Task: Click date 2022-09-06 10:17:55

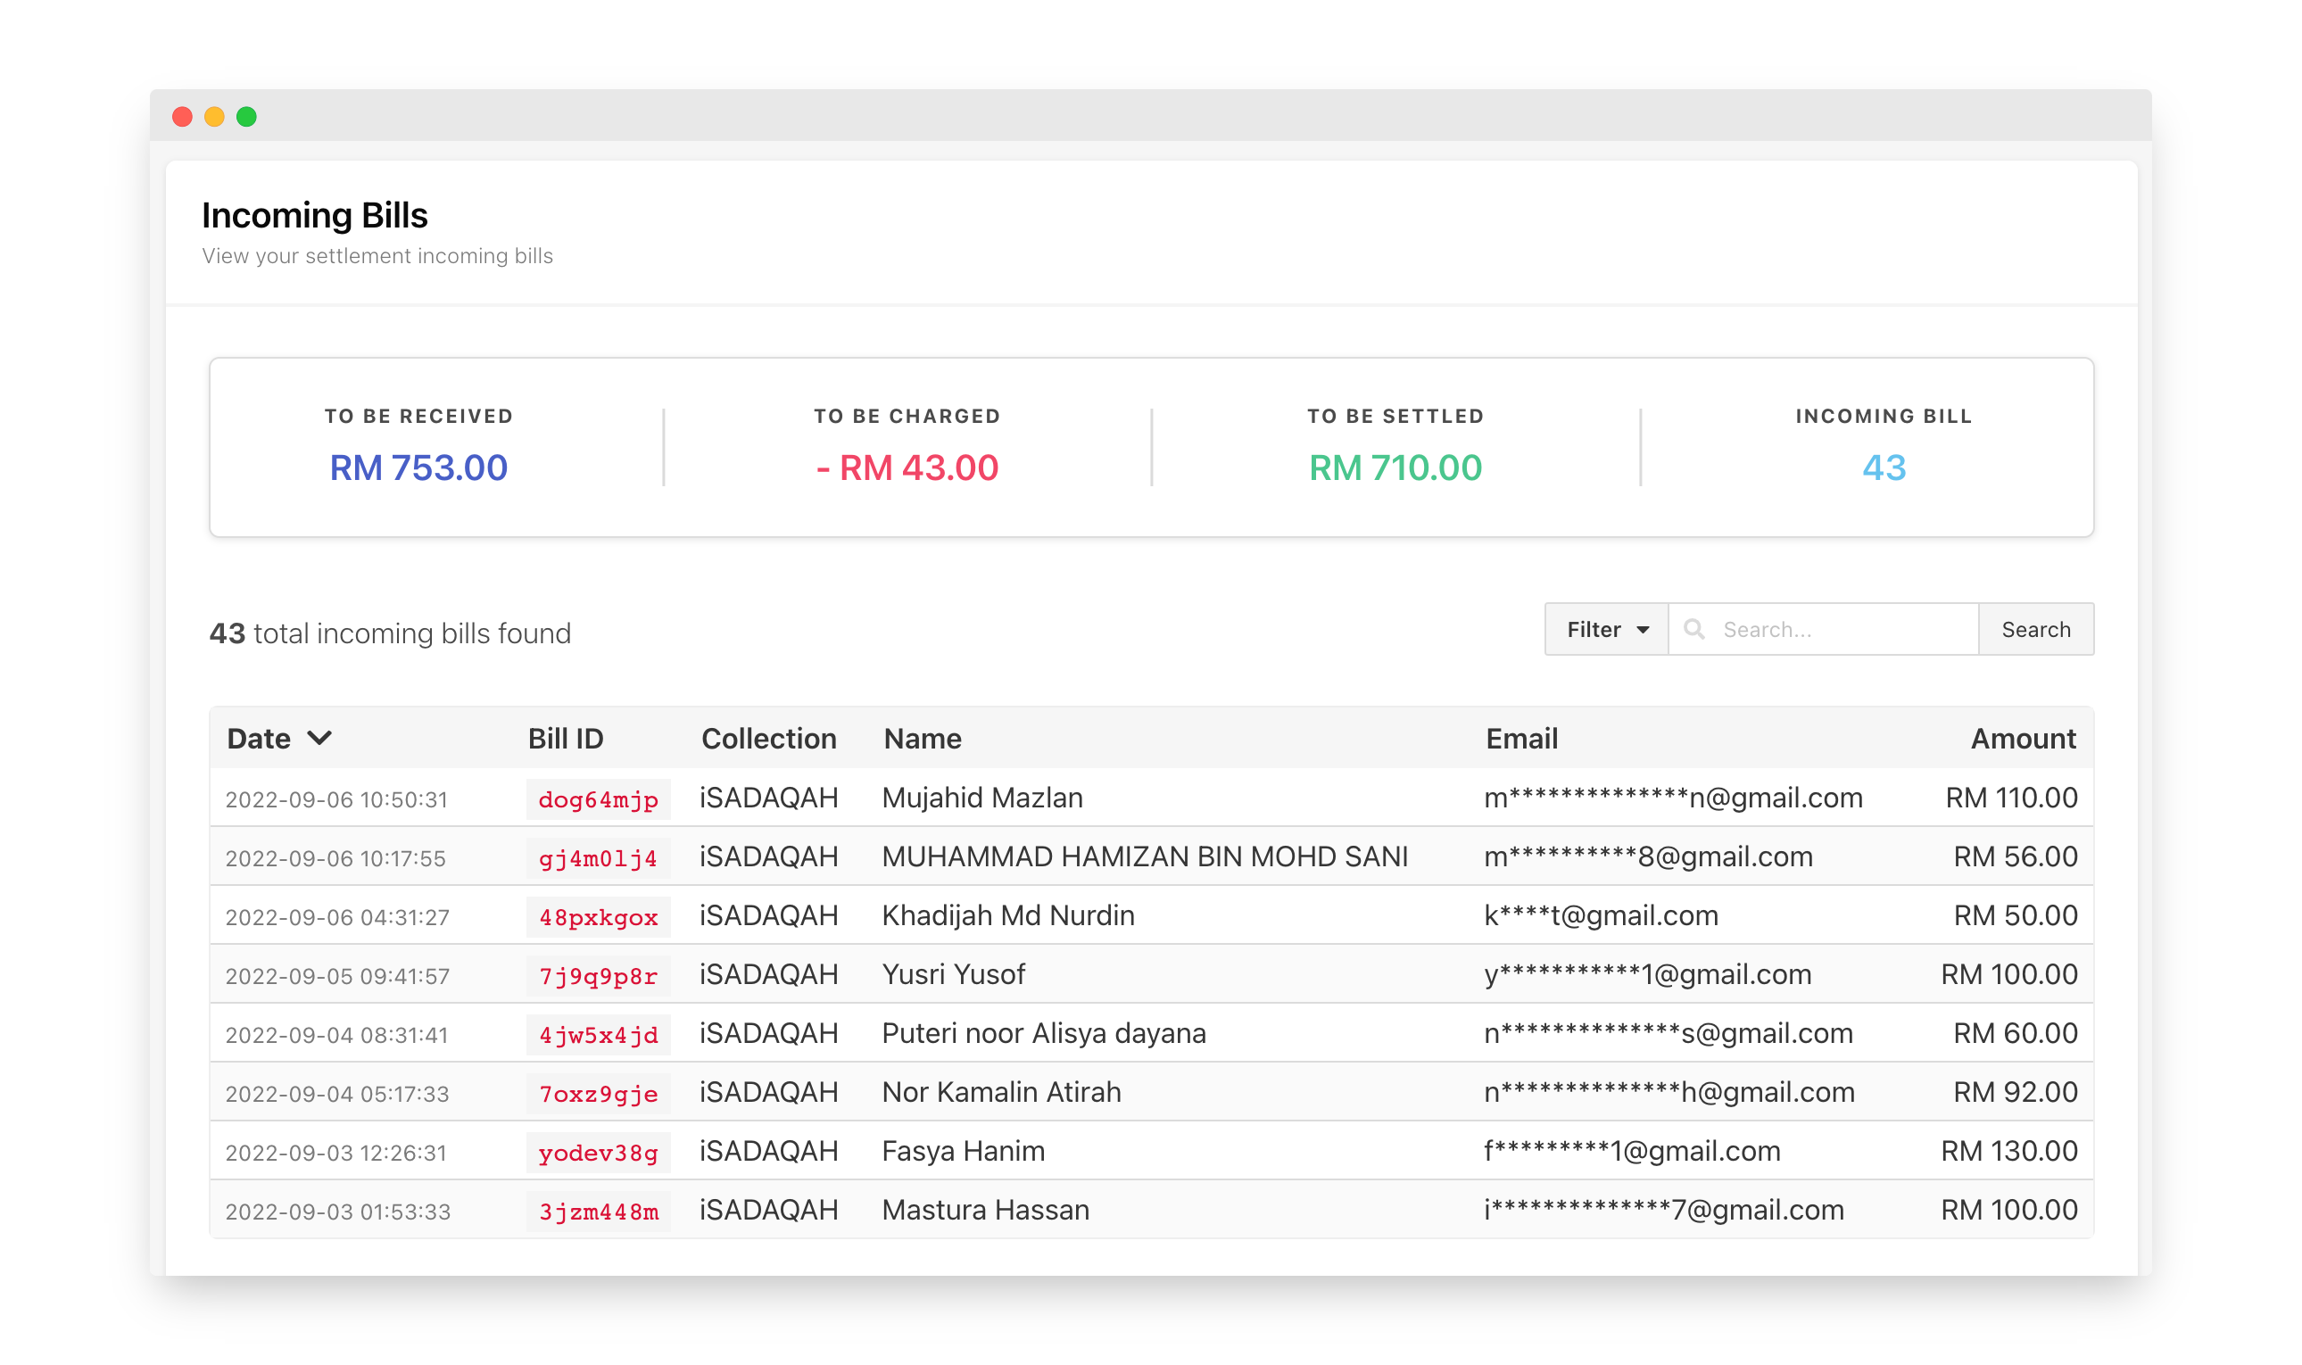Action: pyautogui.click(x=335, y=858)
